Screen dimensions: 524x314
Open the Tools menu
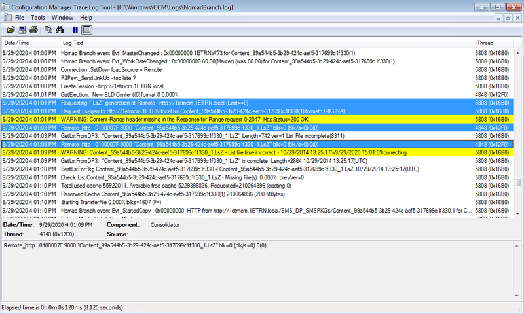tap(38, 16)
